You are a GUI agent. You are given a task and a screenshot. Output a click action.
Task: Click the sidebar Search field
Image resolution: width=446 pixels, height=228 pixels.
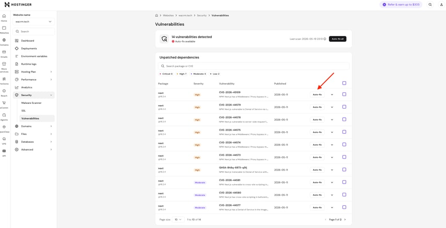coord(34,31)
